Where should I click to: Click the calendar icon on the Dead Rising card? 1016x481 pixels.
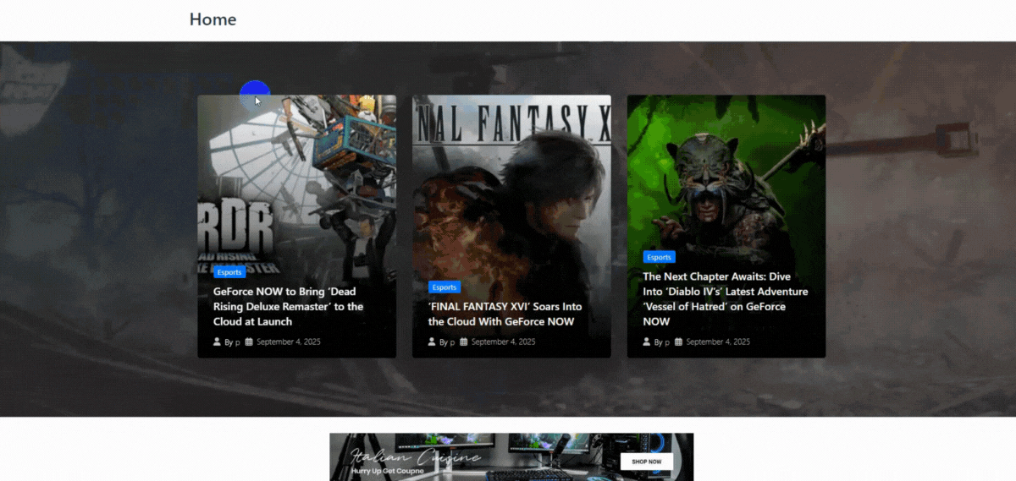click(x=249, y=342)
